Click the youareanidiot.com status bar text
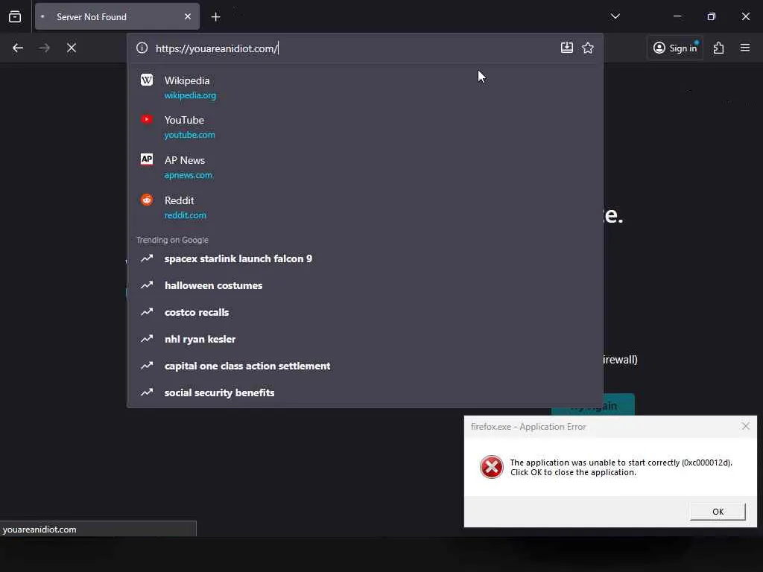Screen dimensions: 763x572 click(39, 530)
